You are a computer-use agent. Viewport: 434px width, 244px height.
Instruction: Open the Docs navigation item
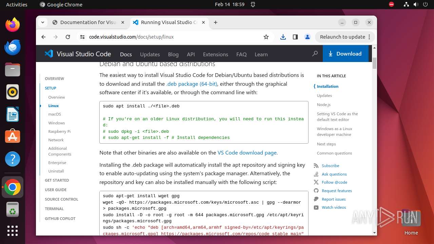point(126,54)
